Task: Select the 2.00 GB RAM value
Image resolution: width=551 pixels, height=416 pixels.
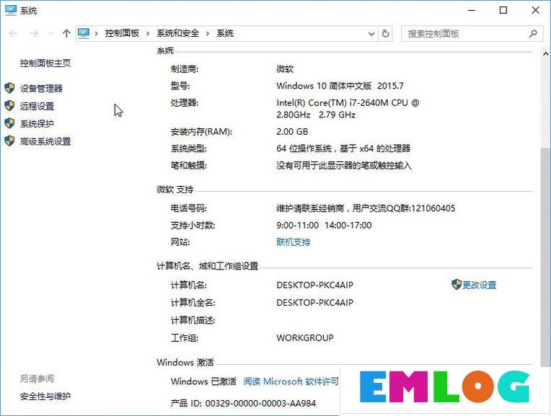Action: point(292,132)
